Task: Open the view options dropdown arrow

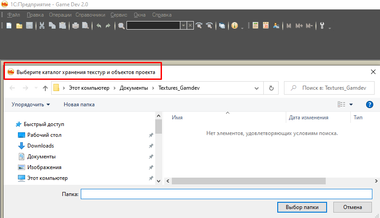Action: [x=351, y=105]
